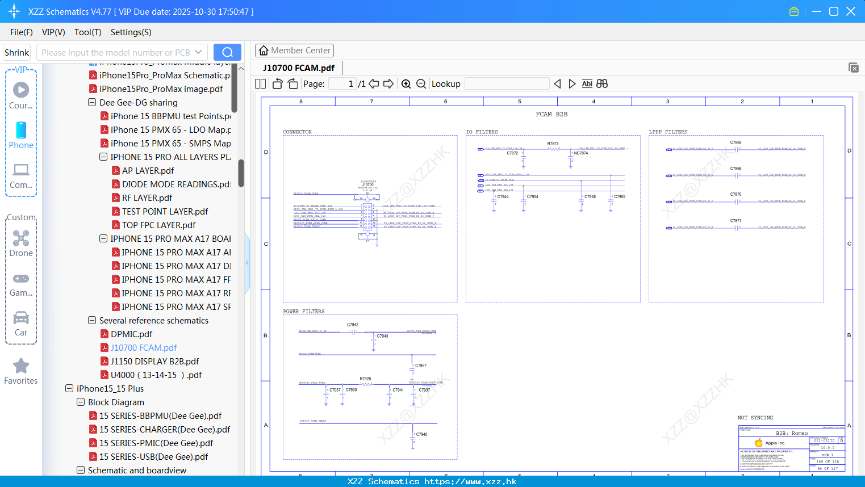Open the Drone category

tap(21, 244)
